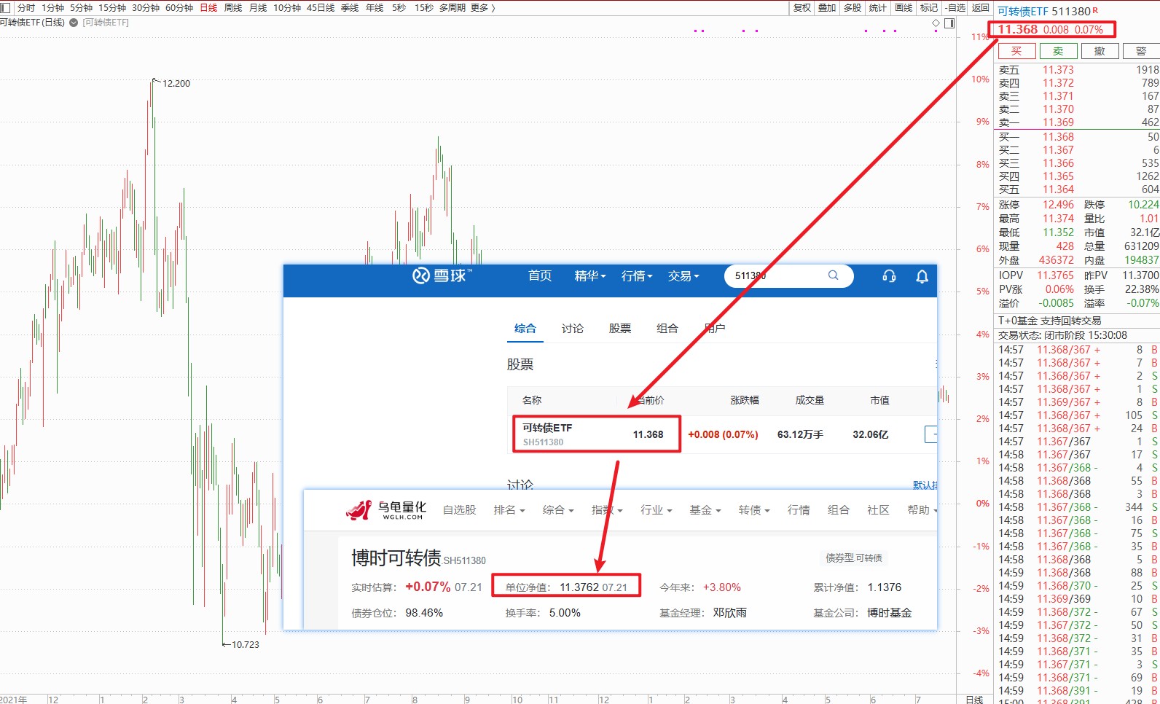The height and width of the screenshot is (704, 1160).
Task: Select the 45日线 period
Action: click(321, 7)
